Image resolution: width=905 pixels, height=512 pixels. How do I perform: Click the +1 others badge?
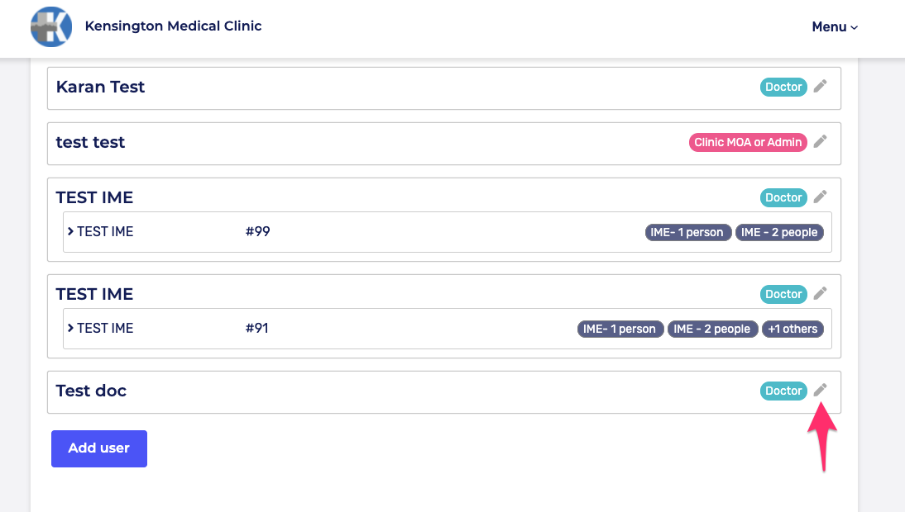click(x=792, y=329)
